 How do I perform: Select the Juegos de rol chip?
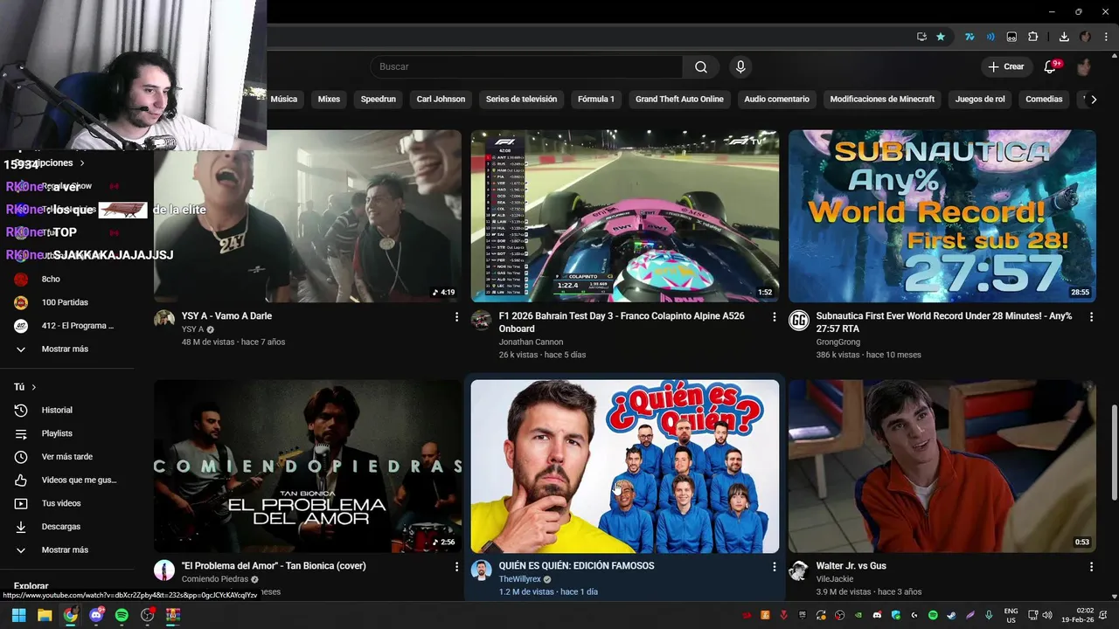pyautogui.click(x=980, y=100)
